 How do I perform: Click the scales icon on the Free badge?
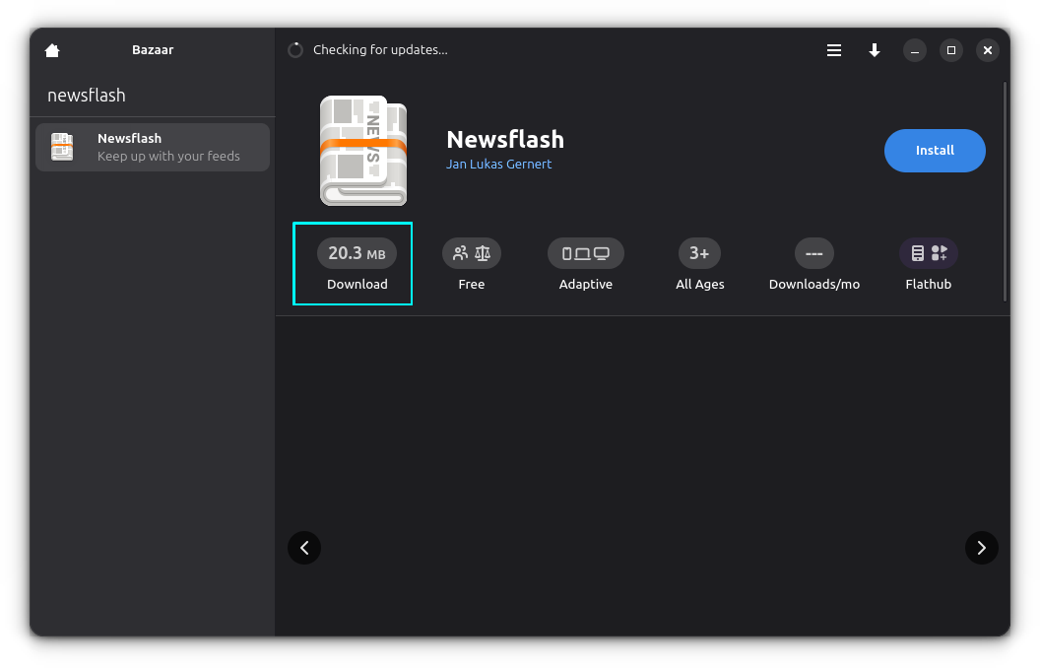tap(484, 252)
